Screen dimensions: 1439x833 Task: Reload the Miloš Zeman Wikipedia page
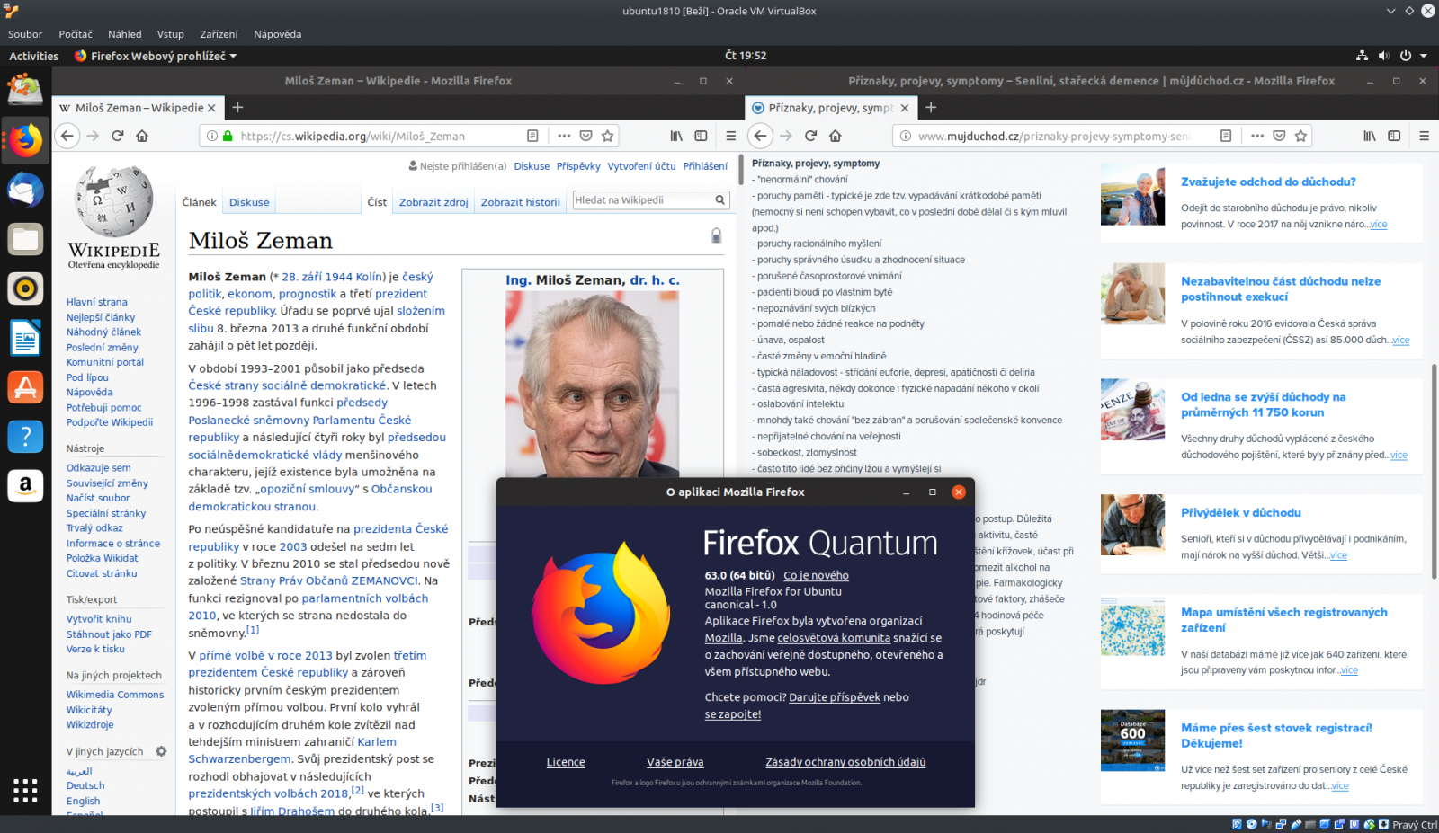[x=117, y=136]
